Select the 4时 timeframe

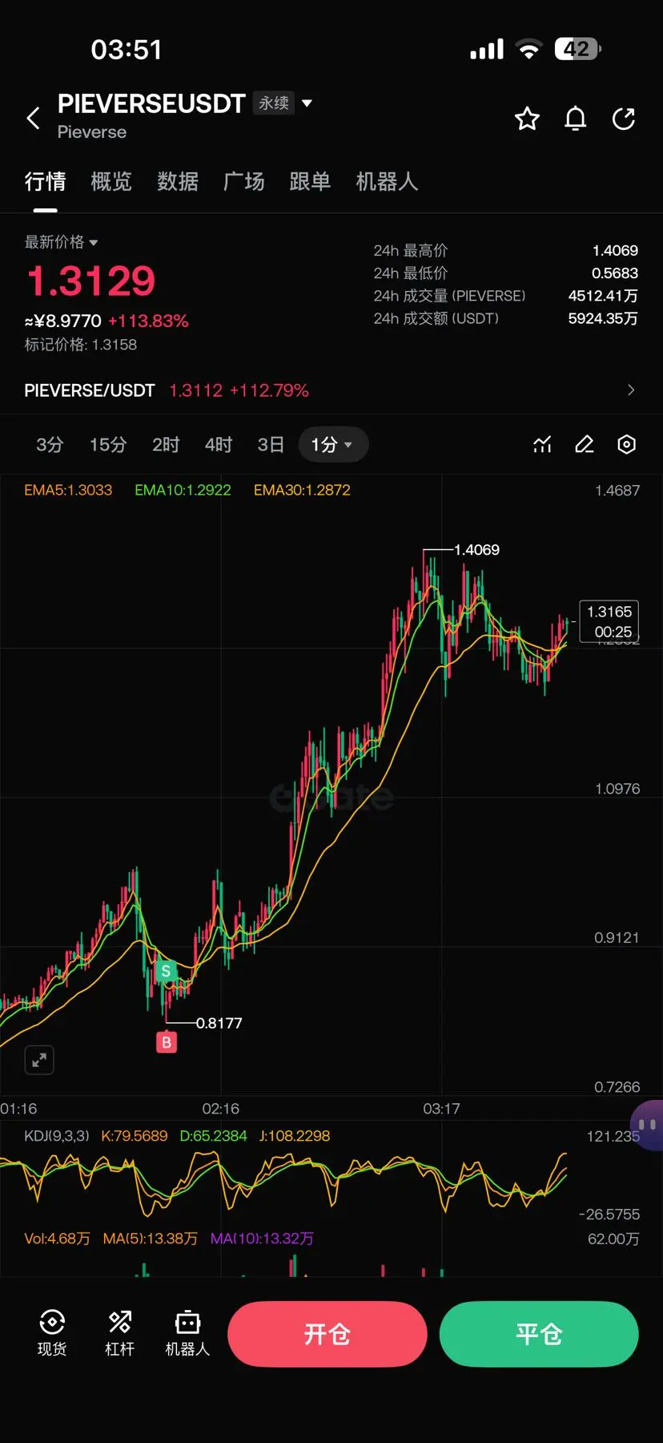coord(219,444)
